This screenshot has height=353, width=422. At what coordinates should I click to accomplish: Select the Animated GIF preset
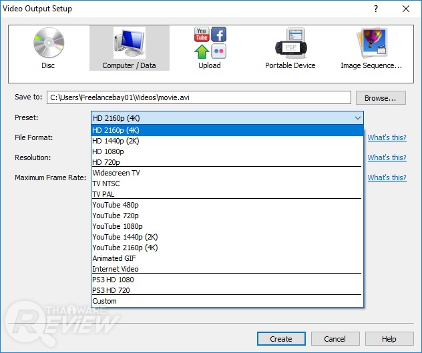228,258
